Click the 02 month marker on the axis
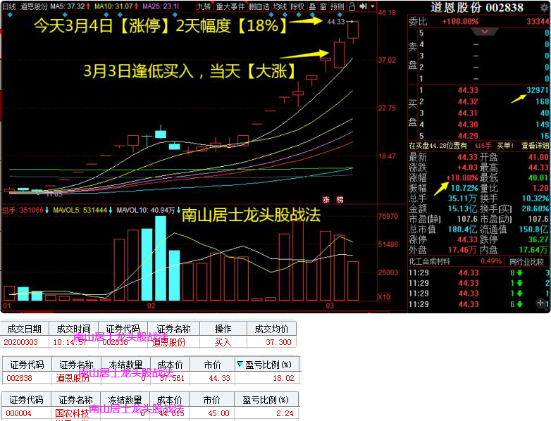Image resolution: width=551 pixels, height=421 pixels. (x=151, y=306)
